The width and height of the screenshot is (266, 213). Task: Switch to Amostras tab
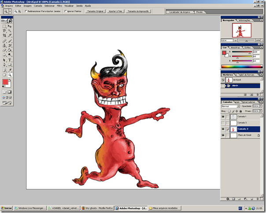[235, 48]
